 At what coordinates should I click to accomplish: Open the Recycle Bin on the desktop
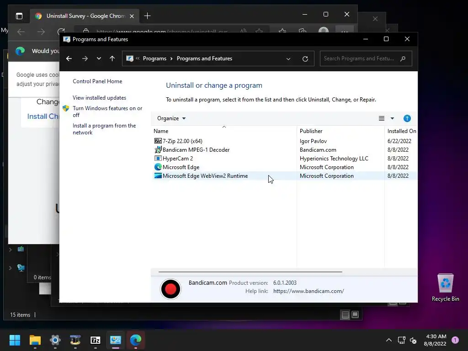[x=445, y=287]
